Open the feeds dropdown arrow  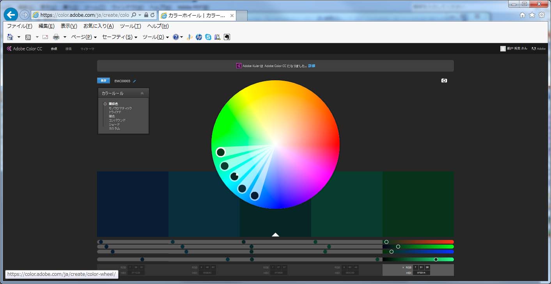pos(37,37)
